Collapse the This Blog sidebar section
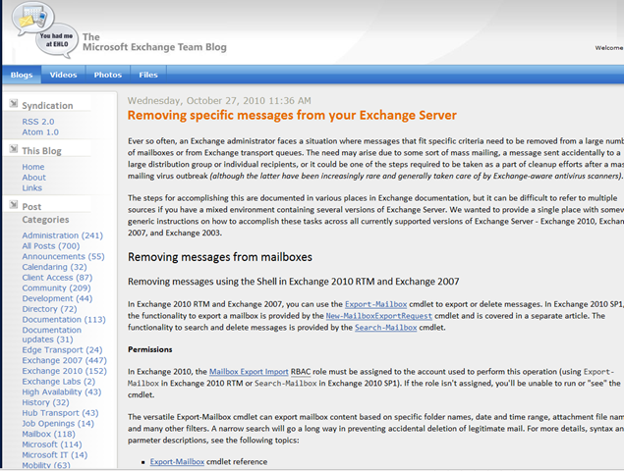Viewport: 624px width, 471px height. point(14,149)
